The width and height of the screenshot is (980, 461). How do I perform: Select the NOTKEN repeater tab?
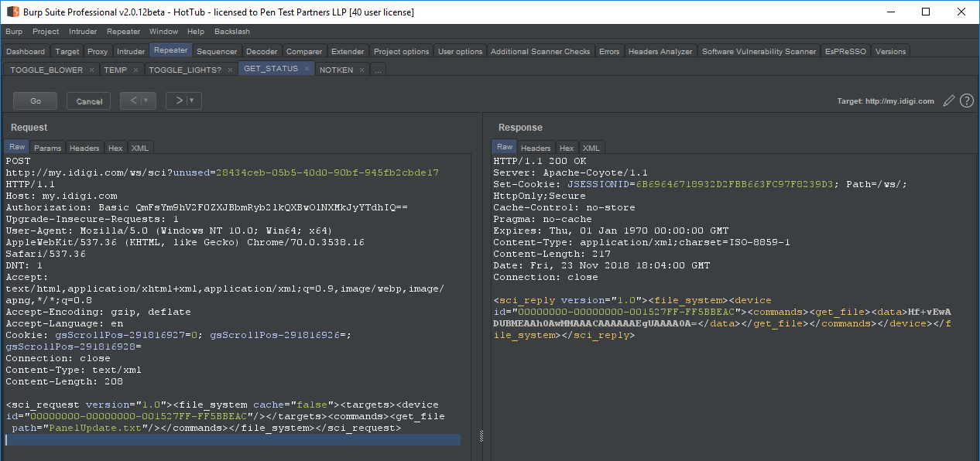tap(336, 70)
